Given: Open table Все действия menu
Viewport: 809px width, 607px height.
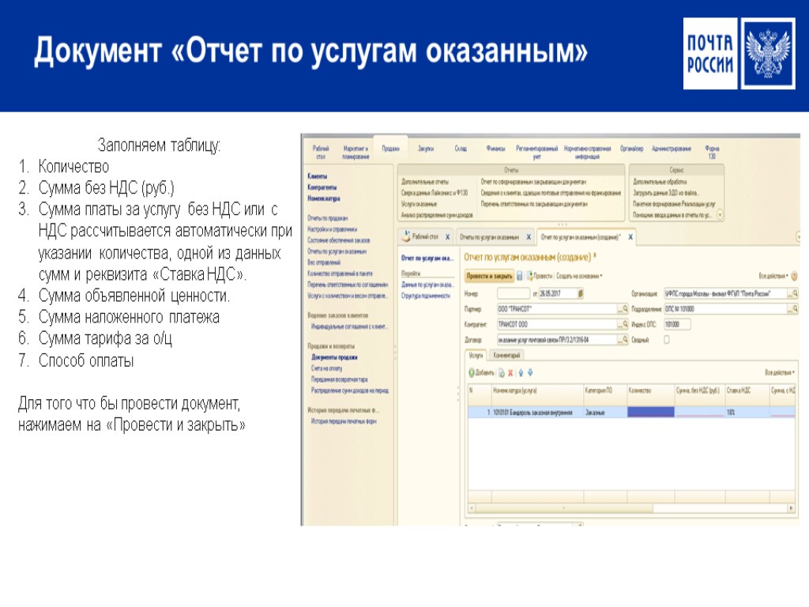Looking at the screenshot, I should 780,373.
